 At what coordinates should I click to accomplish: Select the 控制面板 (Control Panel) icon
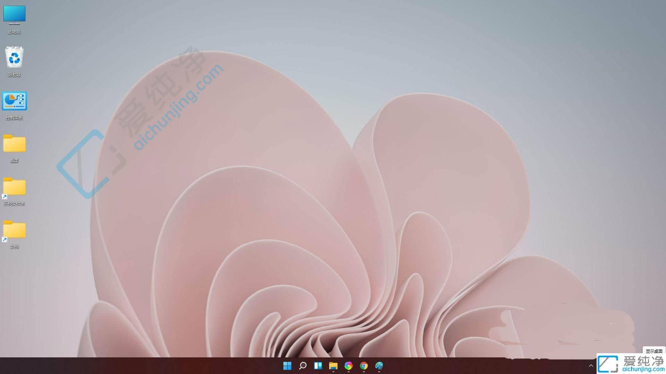pos(15,101)
